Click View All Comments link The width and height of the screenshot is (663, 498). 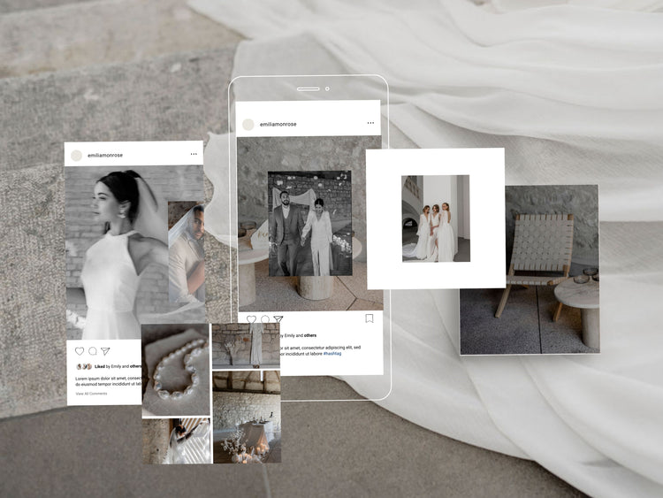[x=91, y=393]
